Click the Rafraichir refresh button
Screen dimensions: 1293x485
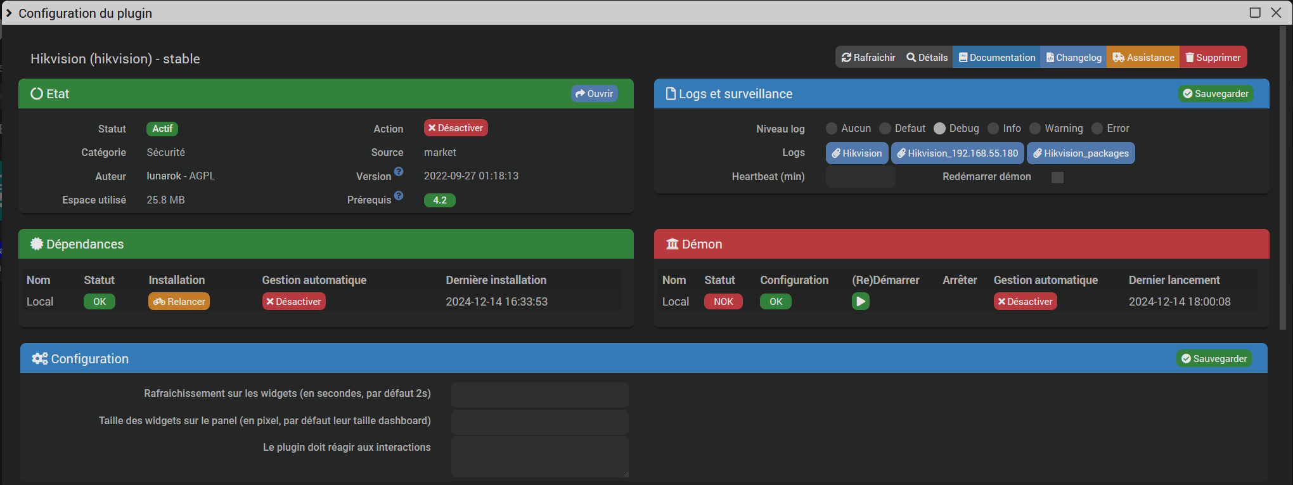(x=868, y=57)
